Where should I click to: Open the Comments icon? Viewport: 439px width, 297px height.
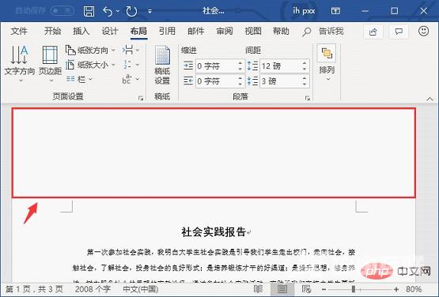click(x=399, y=32)
